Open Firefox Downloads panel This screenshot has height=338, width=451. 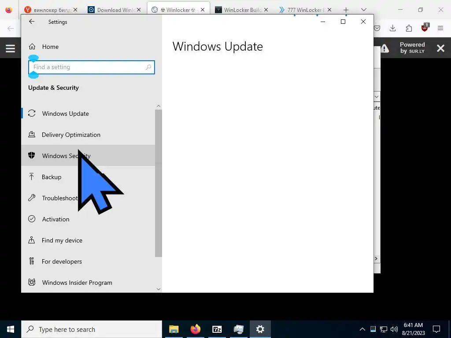click(392, 28)
